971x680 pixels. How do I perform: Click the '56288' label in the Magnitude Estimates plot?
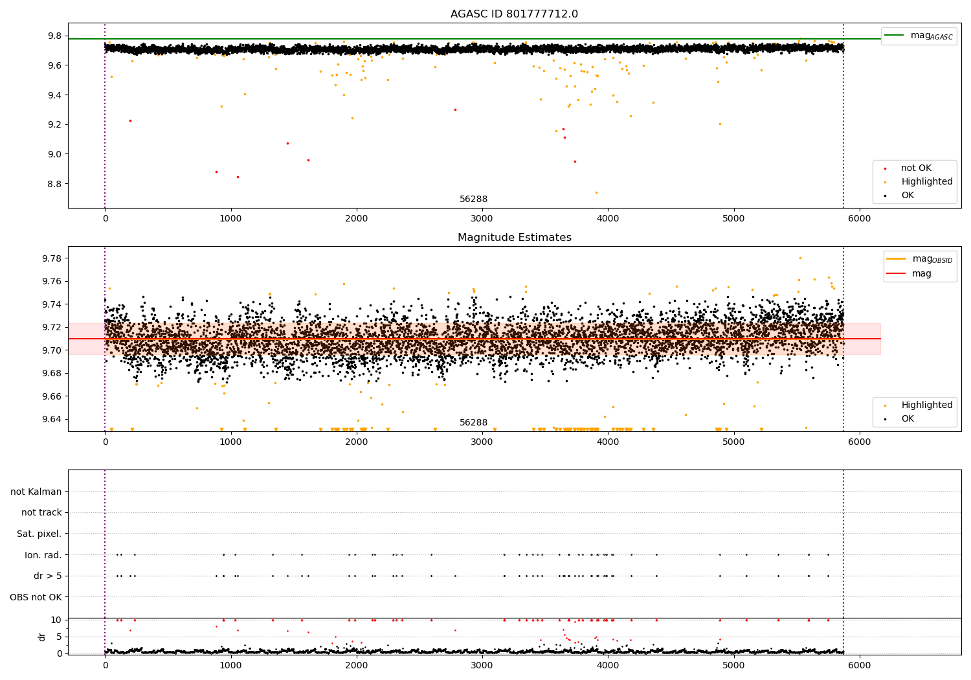coord(474,423)
